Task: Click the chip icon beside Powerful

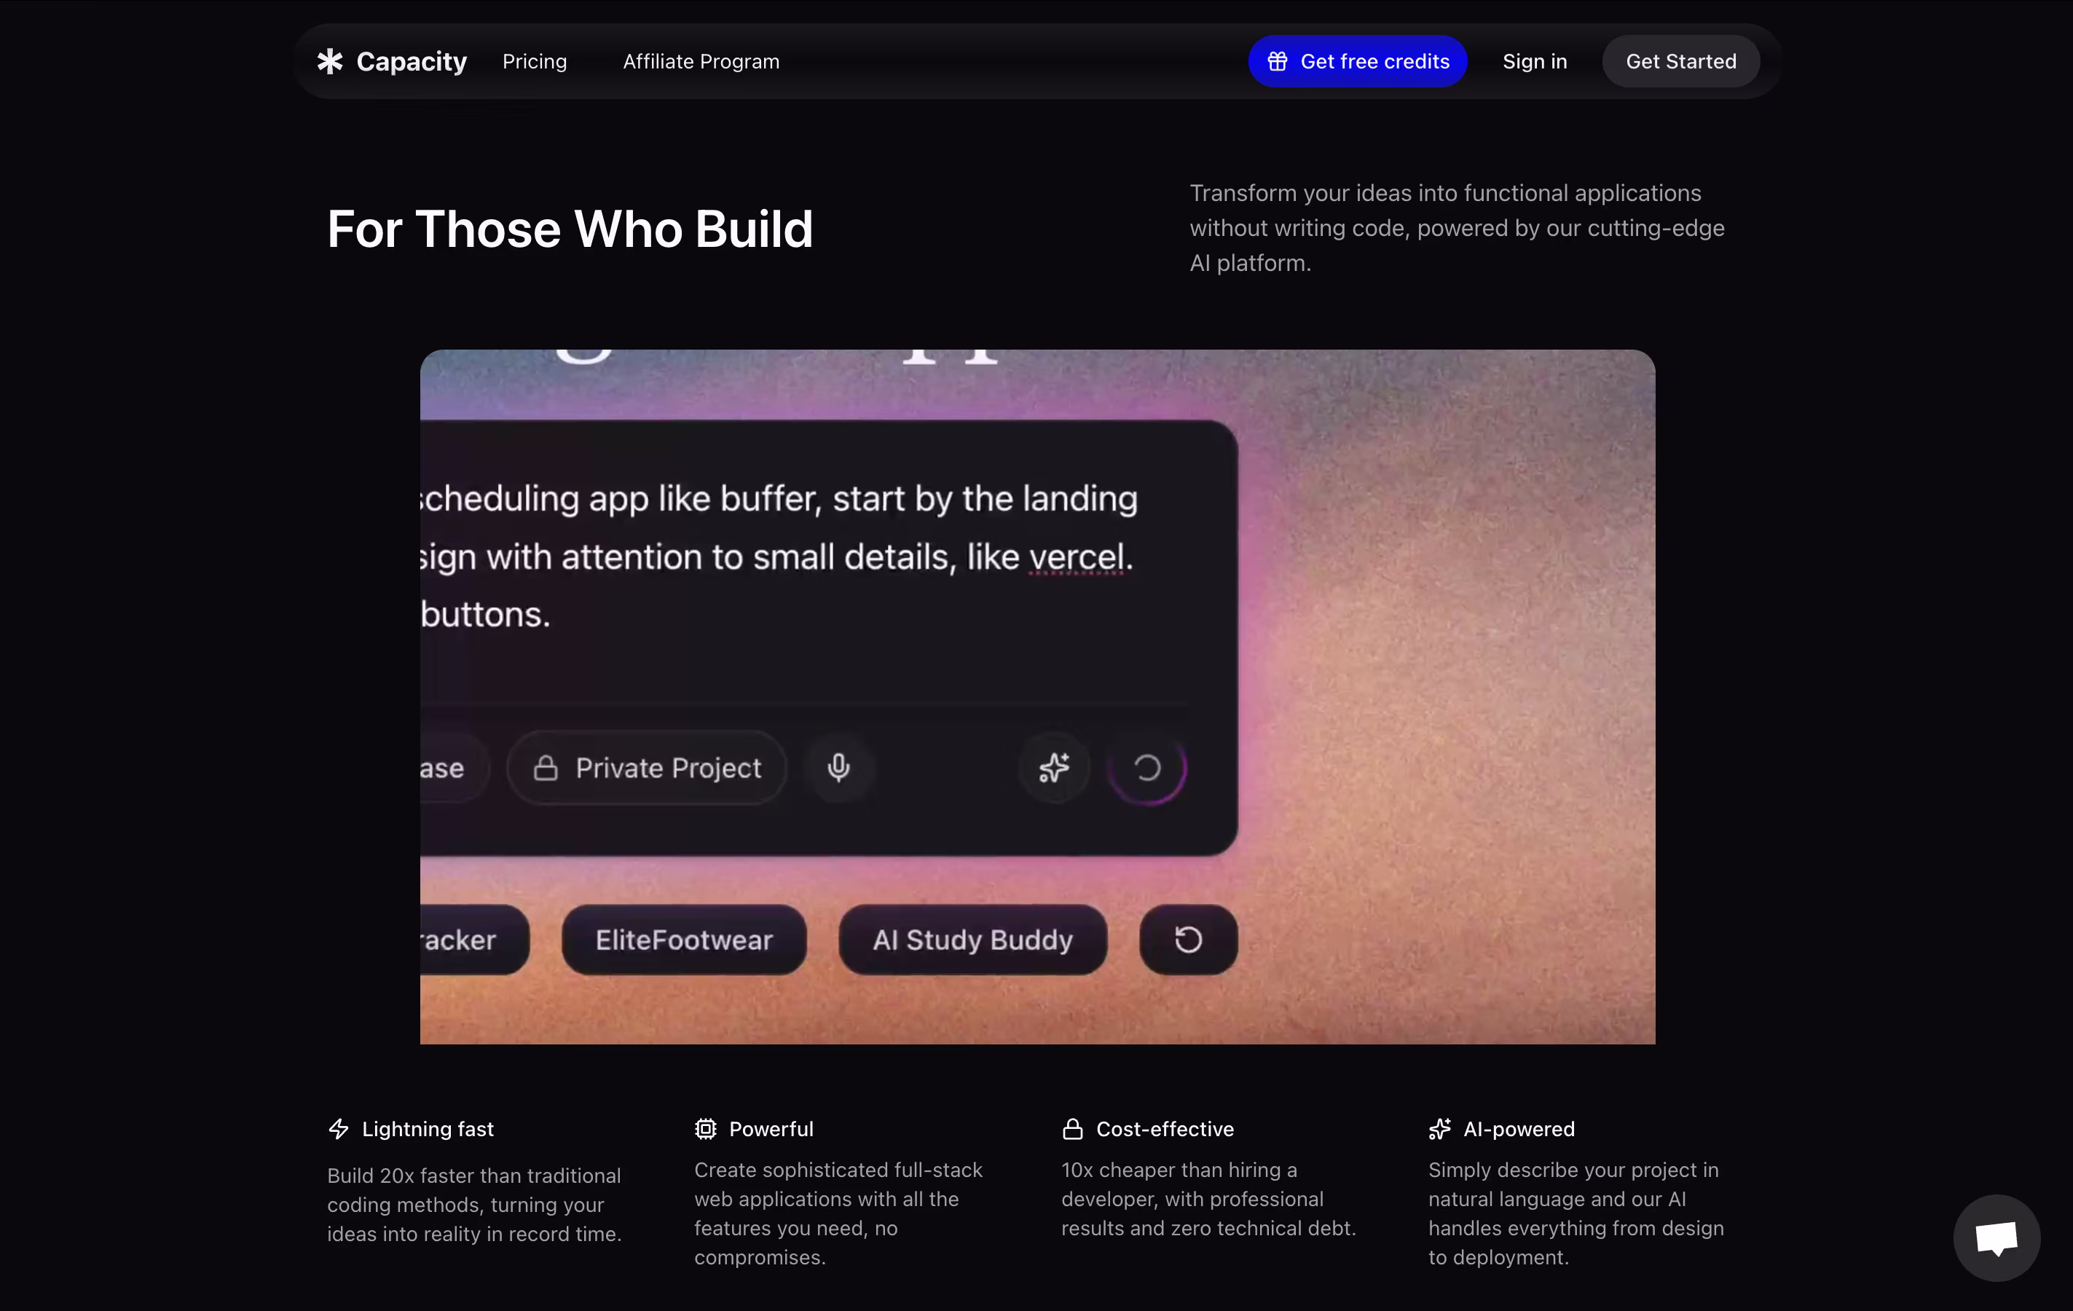Action: [705, 1128]
